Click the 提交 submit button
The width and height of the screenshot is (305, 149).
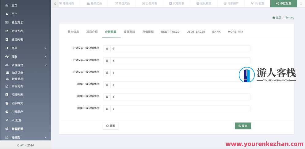243,126
